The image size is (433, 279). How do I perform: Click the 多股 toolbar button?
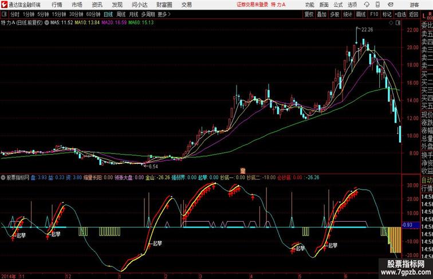click(x=334, y=14)
